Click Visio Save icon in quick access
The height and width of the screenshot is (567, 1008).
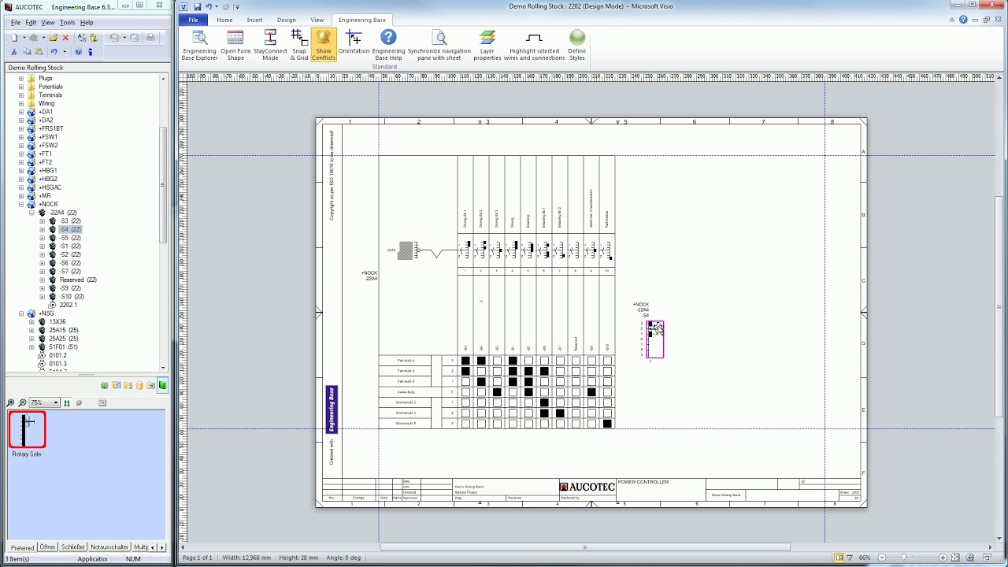(198, 6)
